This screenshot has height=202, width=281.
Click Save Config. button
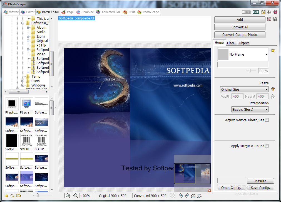pos(260,188)
